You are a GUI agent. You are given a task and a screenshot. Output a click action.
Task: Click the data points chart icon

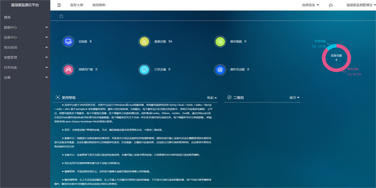(144, 41)
